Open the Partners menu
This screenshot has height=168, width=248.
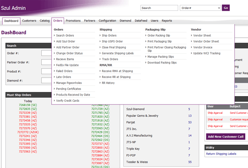pos(89,21)
